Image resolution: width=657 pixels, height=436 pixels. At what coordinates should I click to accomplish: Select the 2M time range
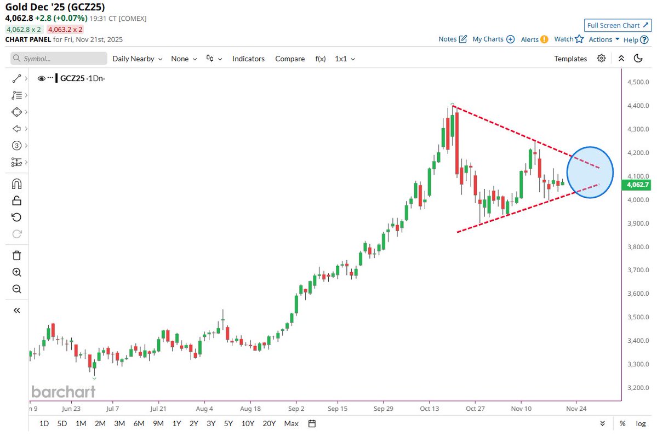100,423
